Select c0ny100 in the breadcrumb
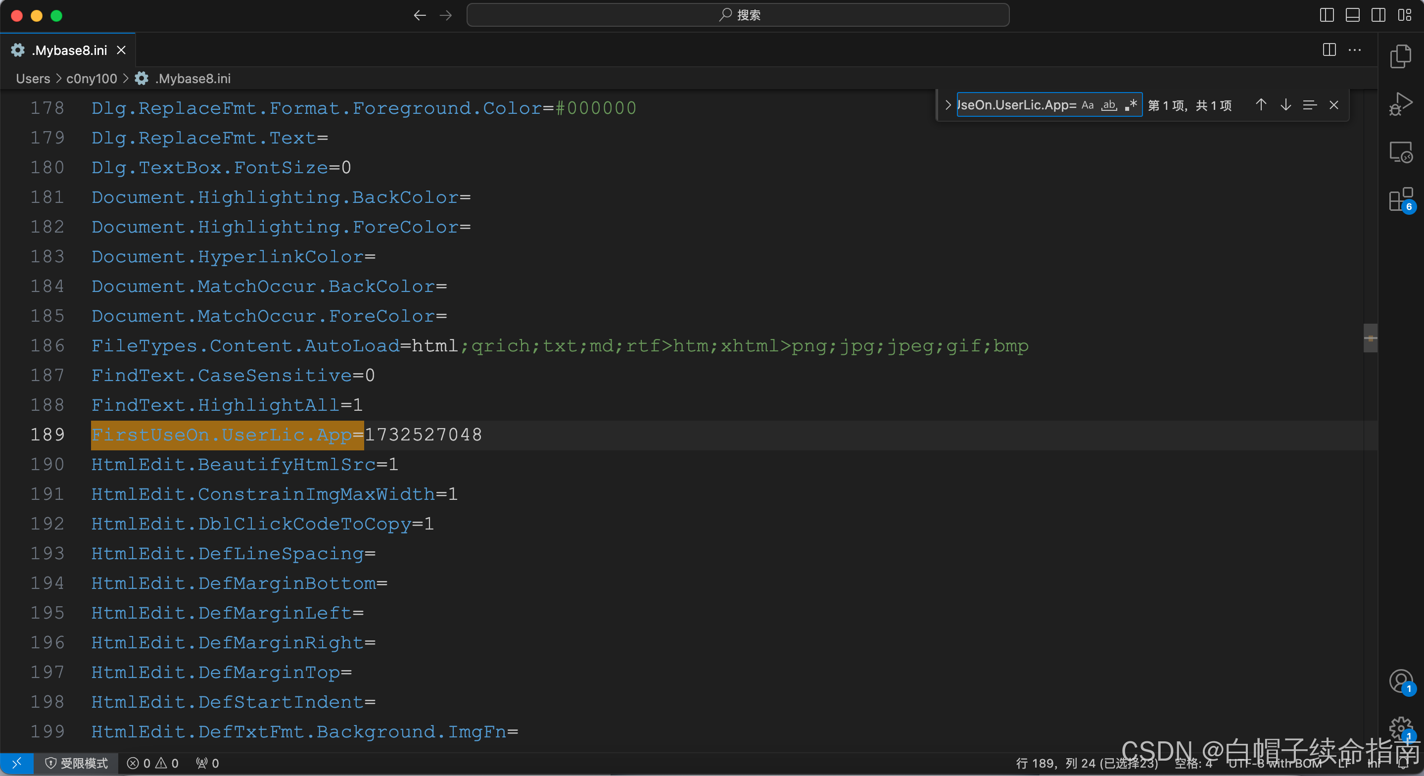 91,79
